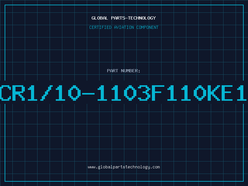The height and width of the screenshot is (186, 248).
Task: Select the large CR1/10-1103F110KE1 part number
Action: point(123,93)
